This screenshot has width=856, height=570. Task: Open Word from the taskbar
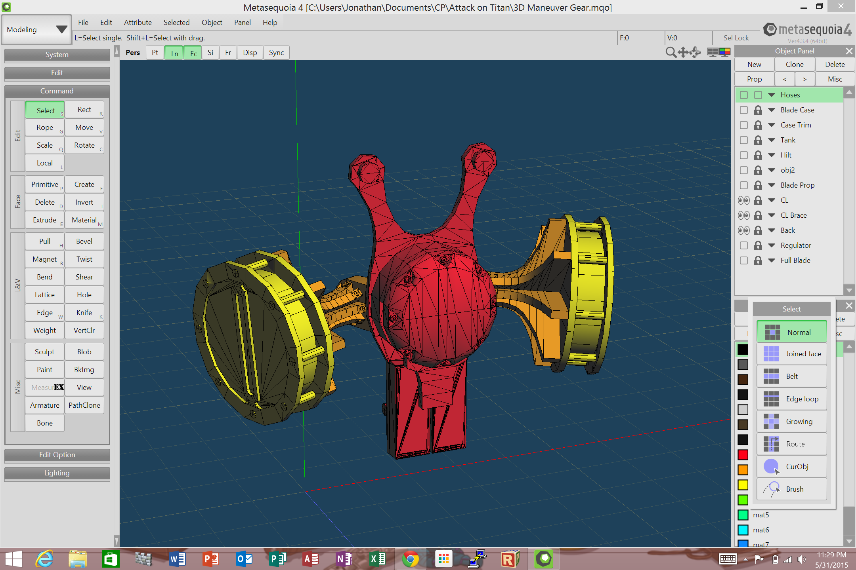coord(178,559)
